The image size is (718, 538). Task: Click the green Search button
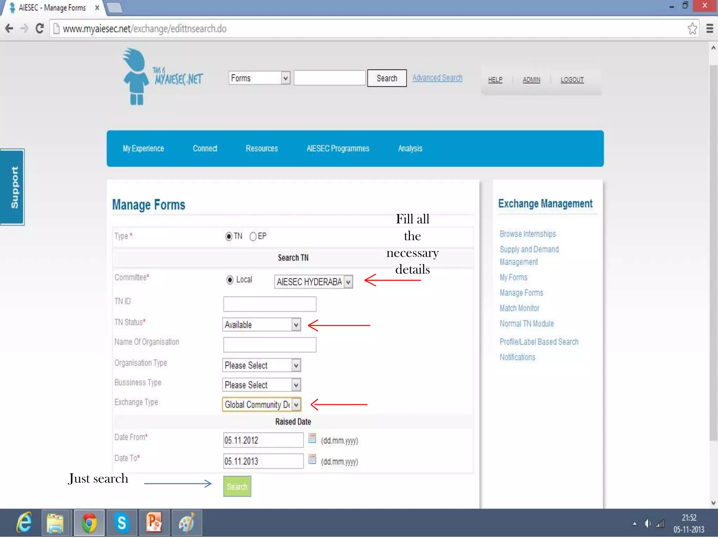pyautogui.click(x=237, y=487)
